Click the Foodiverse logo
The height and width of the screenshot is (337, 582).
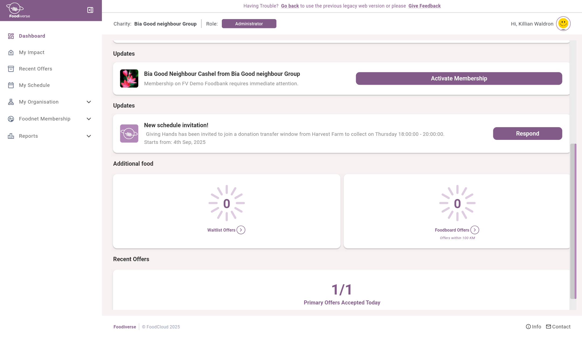[18, 10]
